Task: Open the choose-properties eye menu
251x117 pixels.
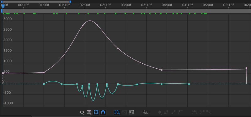Action: (82, 112)
